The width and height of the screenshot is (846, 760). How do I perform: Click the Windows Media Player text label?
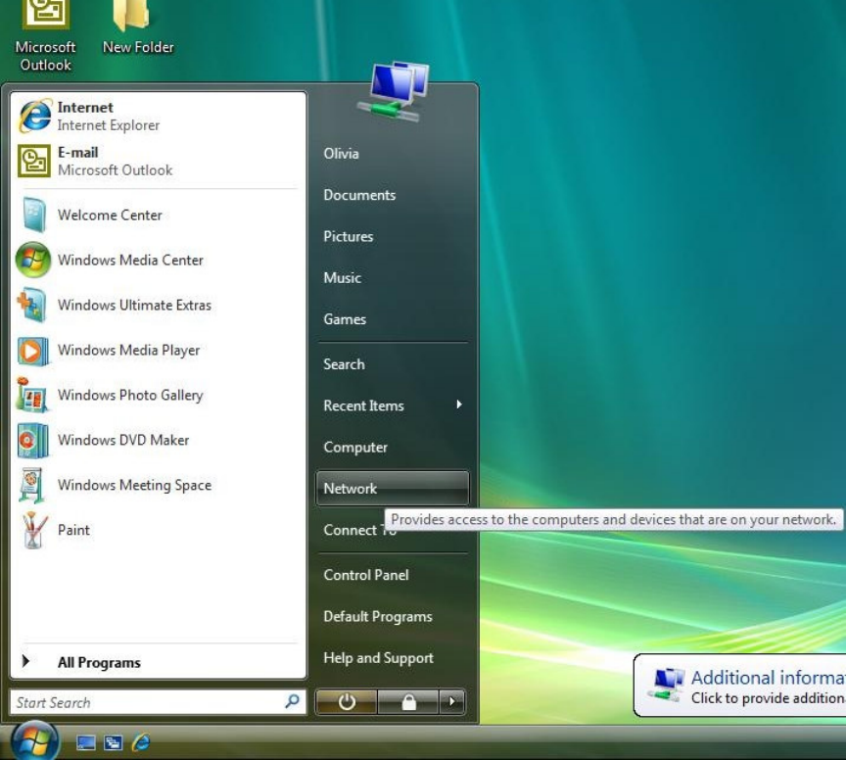pos(129,351)
